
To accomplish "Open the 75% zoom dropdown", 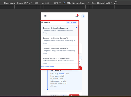I will 57,3.
